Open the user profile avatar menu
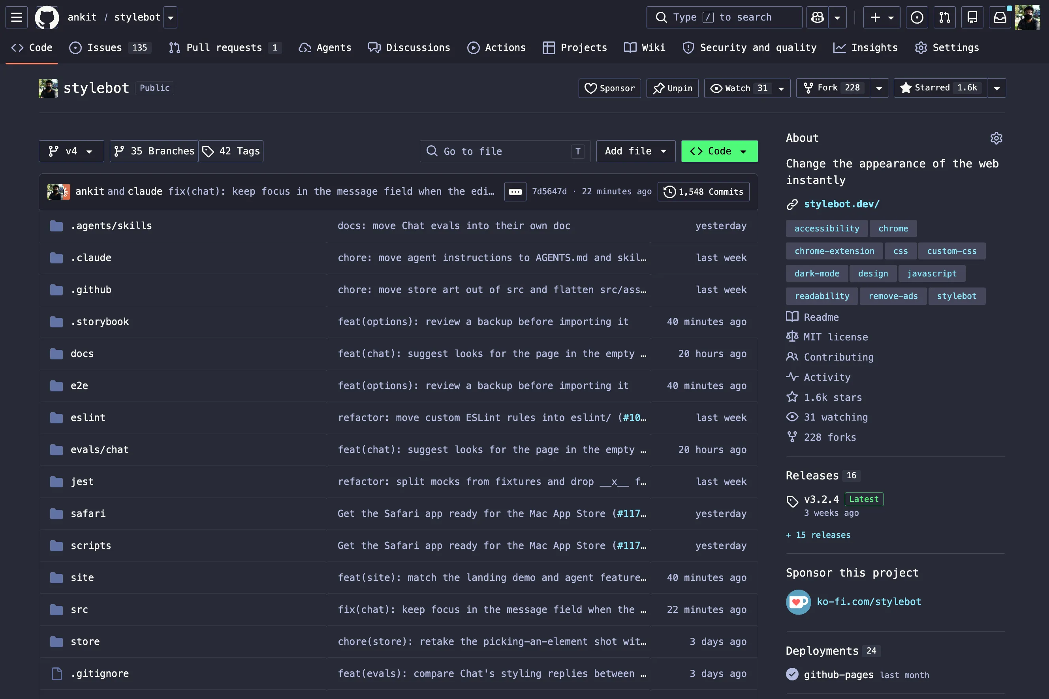 1028,17
